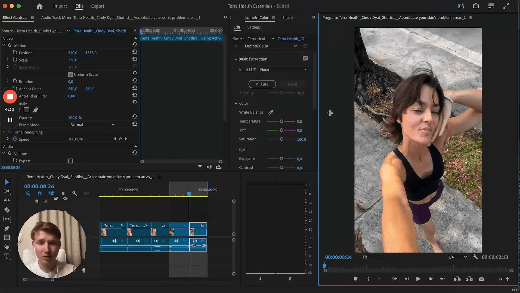Open timeline wrench settings
520x293 pixels.
(75, 193)
